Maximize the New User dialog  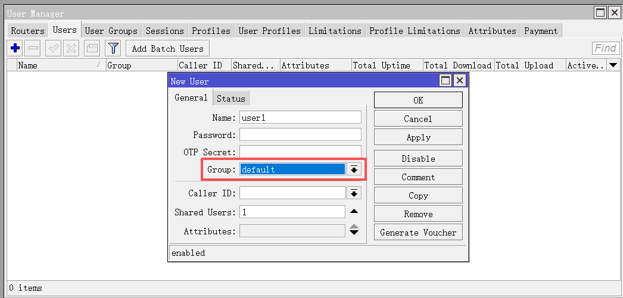(x=446, y=81)
